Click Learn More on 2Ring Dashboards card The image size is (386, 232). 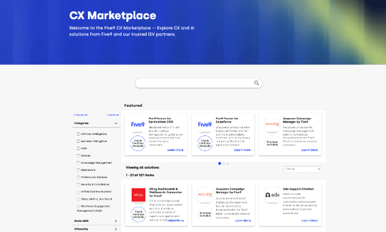176,220
